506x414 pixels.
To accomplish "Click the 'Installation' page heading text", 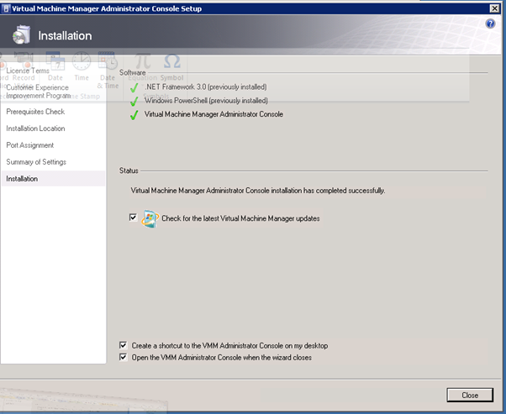I will tap(66, 35).
